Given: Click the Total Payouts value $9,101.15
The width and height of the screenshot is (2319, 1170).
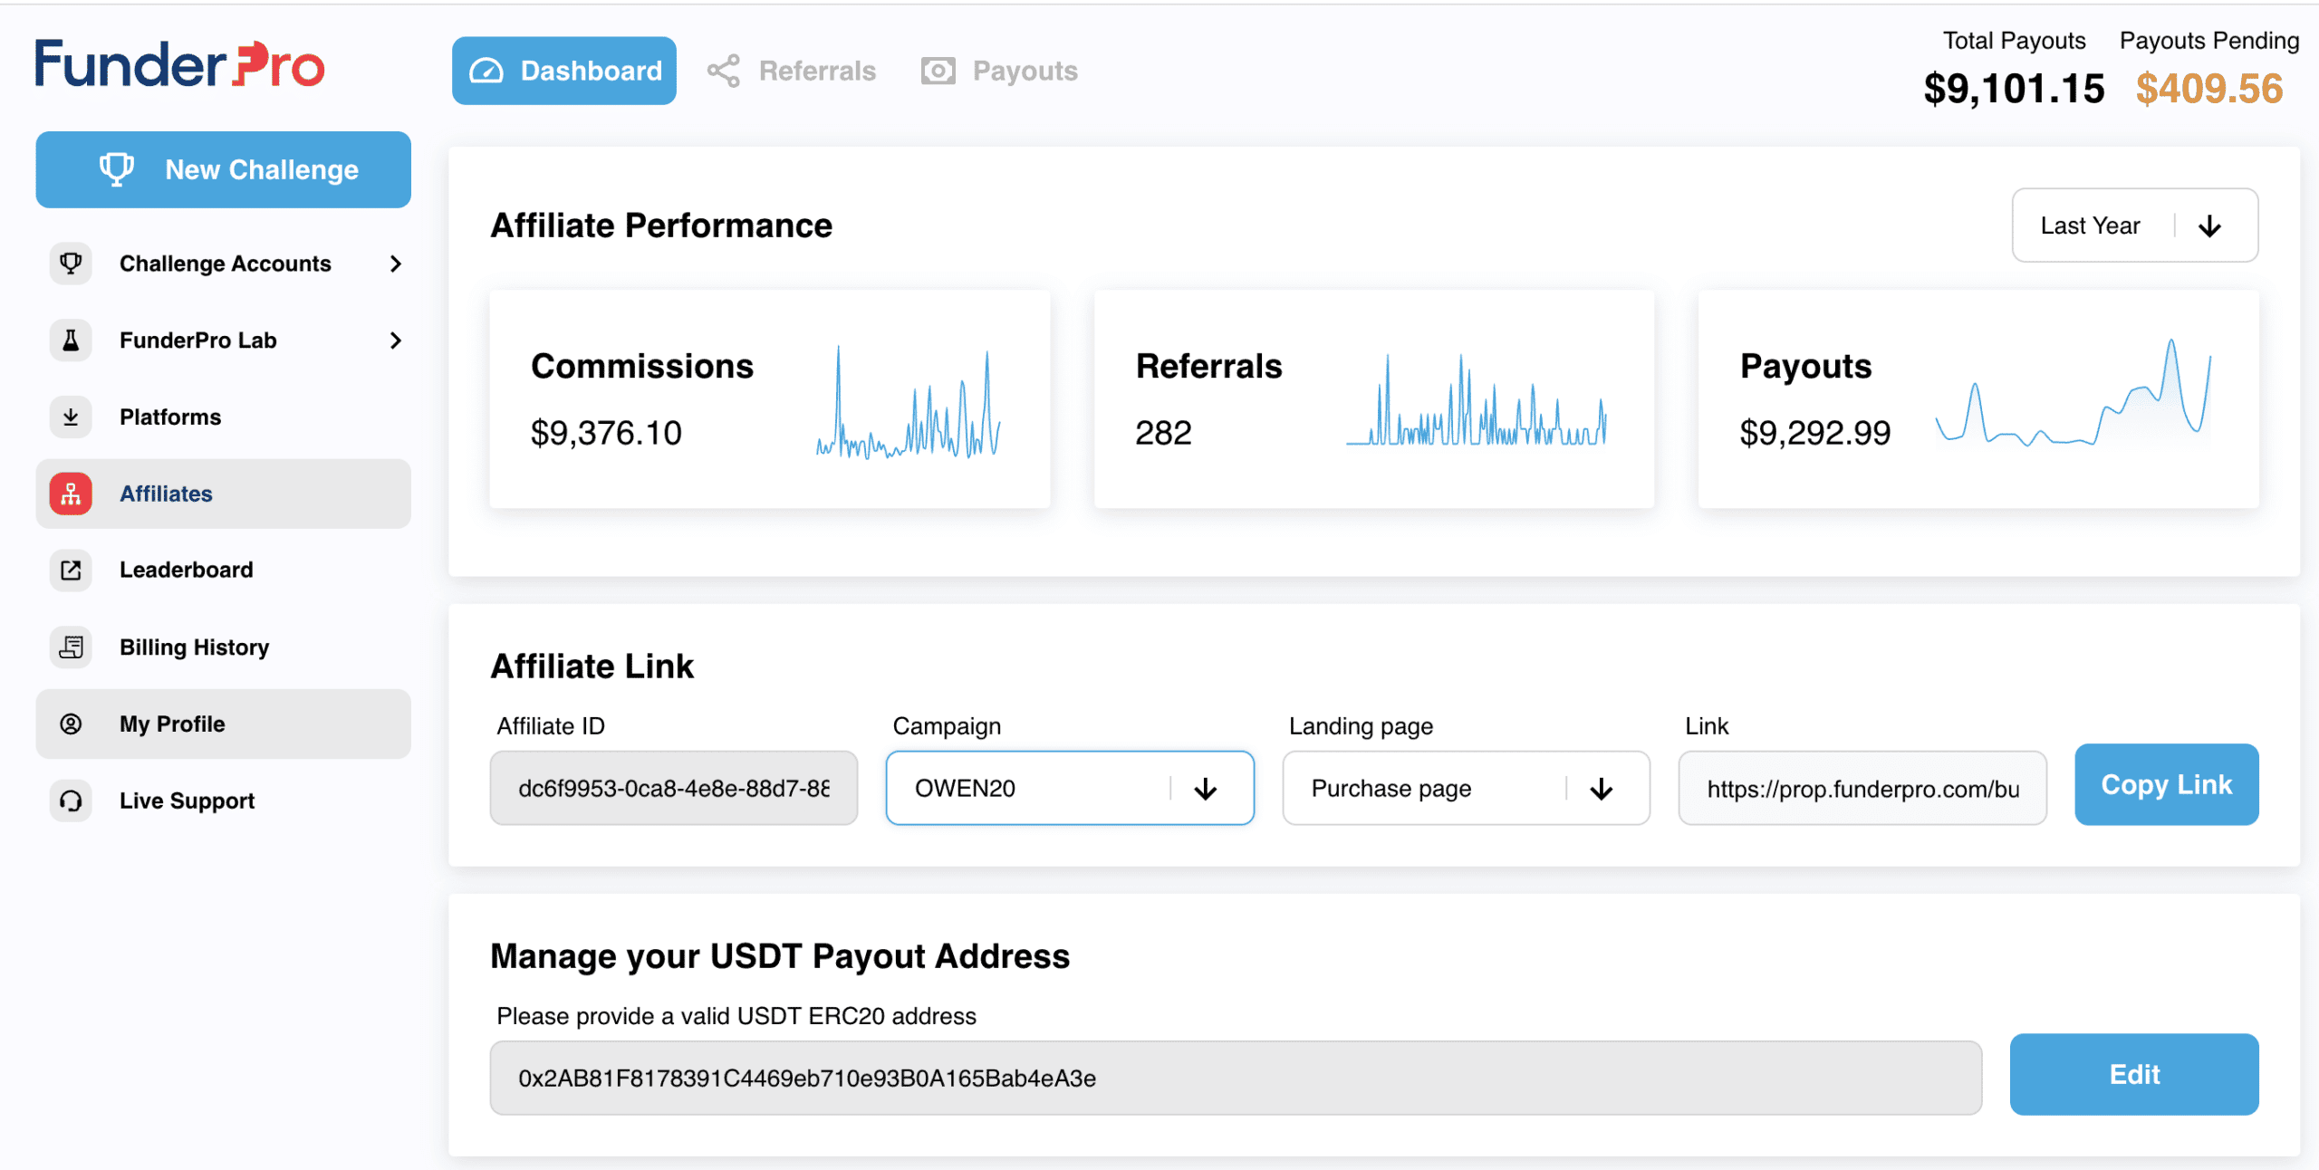Looking at the screenshot, I should click(2014, 89).
